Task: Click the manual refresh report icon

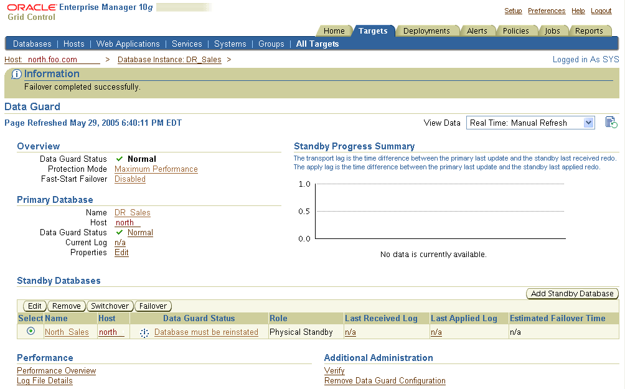Action: [611, 122]
